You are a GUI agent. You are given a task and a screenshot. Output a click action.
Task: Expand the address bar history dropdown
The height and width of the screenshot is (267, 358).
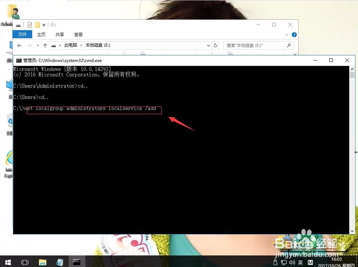(208, 46)
